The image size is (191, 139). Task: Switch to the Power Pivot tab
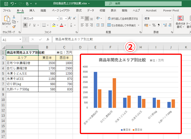(x=171, y=10)
